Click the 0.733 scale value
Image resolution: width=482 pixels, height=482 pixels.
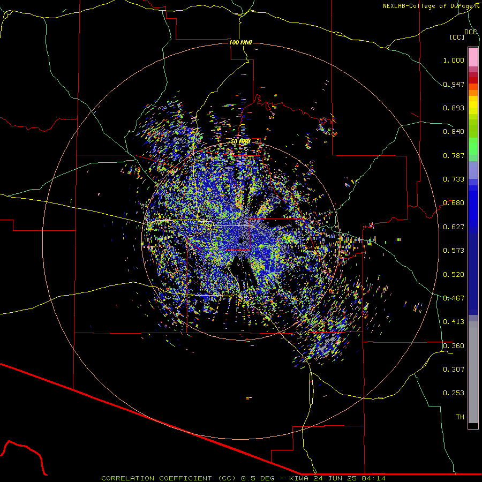tap(454, 179)
